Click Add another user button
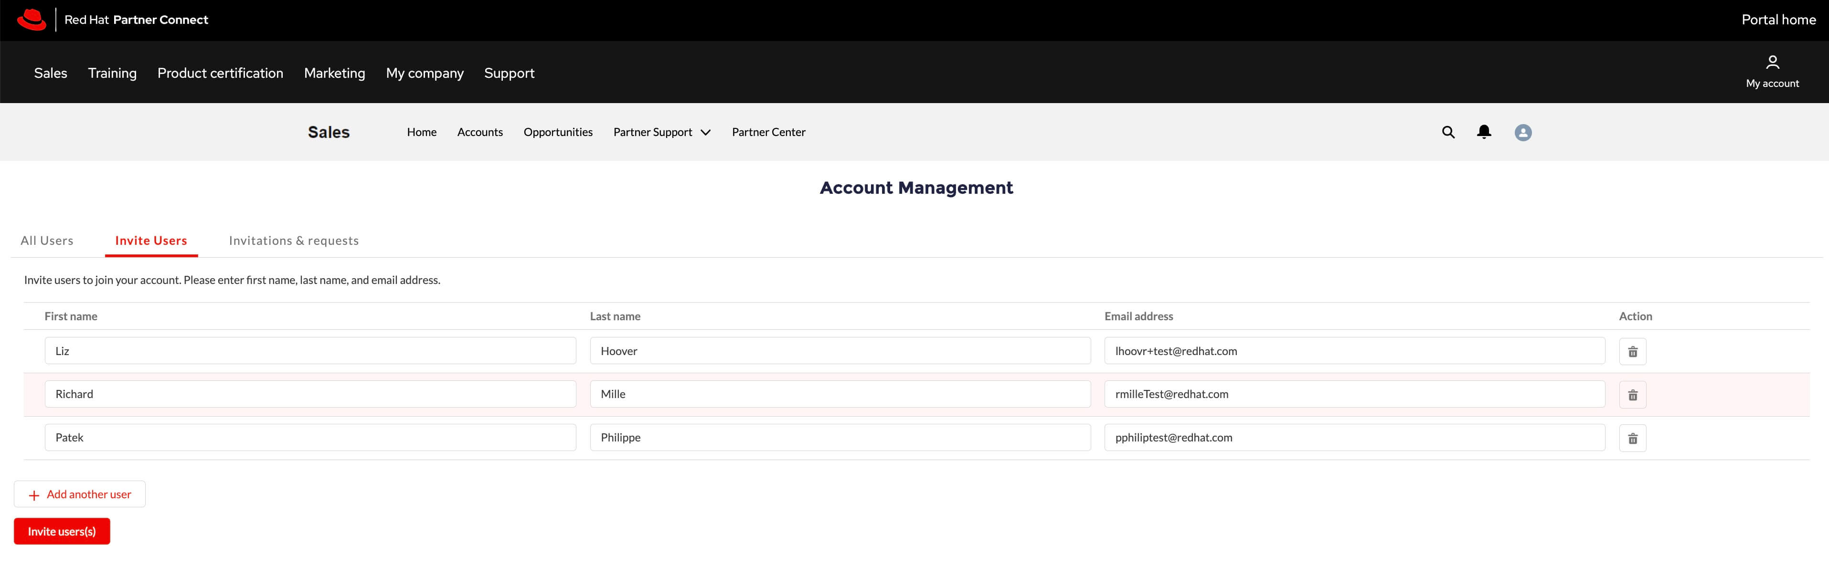The height and width of the screenshot is (567, 1829). click(x=80, y=494)
